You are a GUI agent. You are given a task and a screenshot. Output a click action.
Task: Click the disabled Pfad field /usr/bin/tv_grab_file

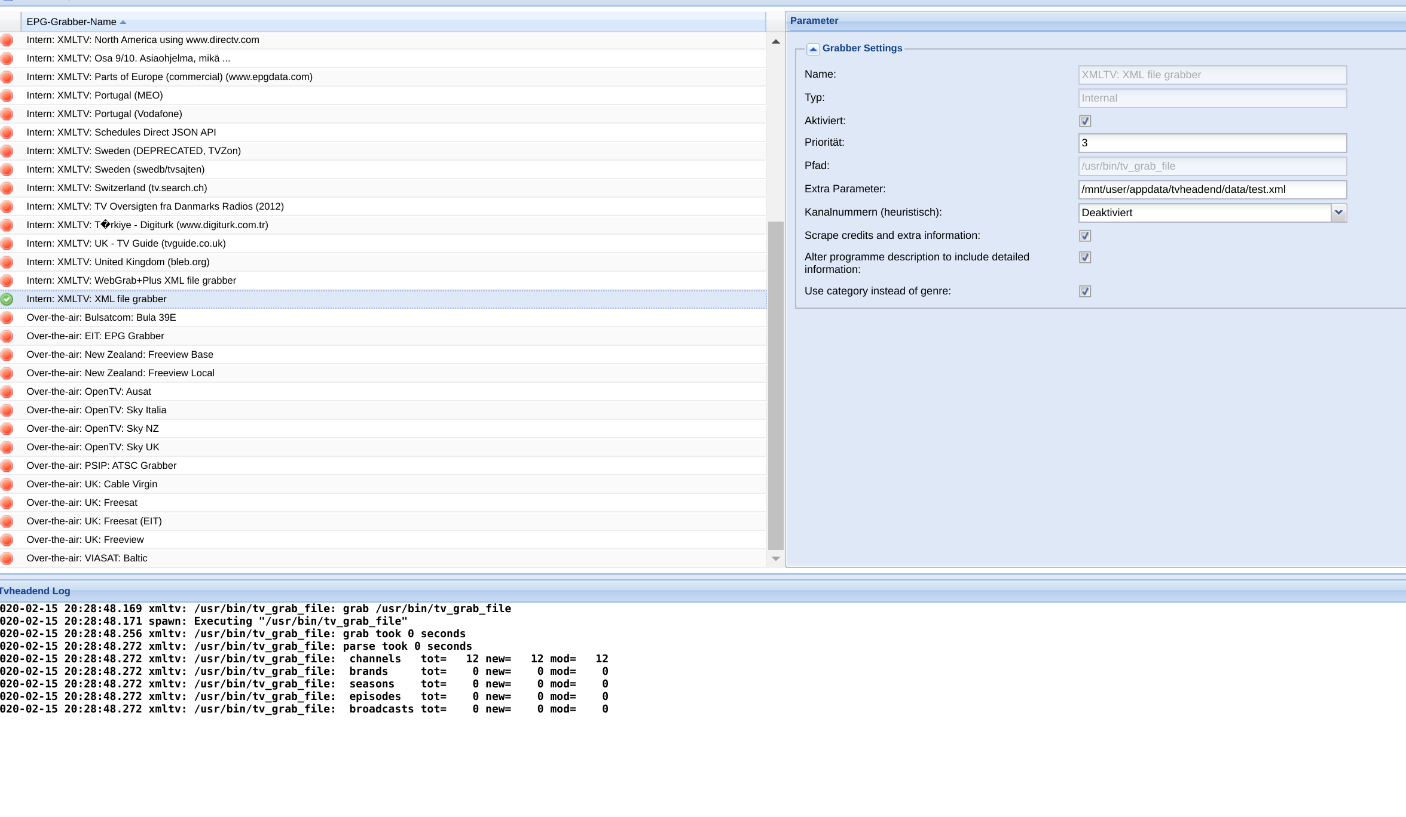coord(1212,167)
